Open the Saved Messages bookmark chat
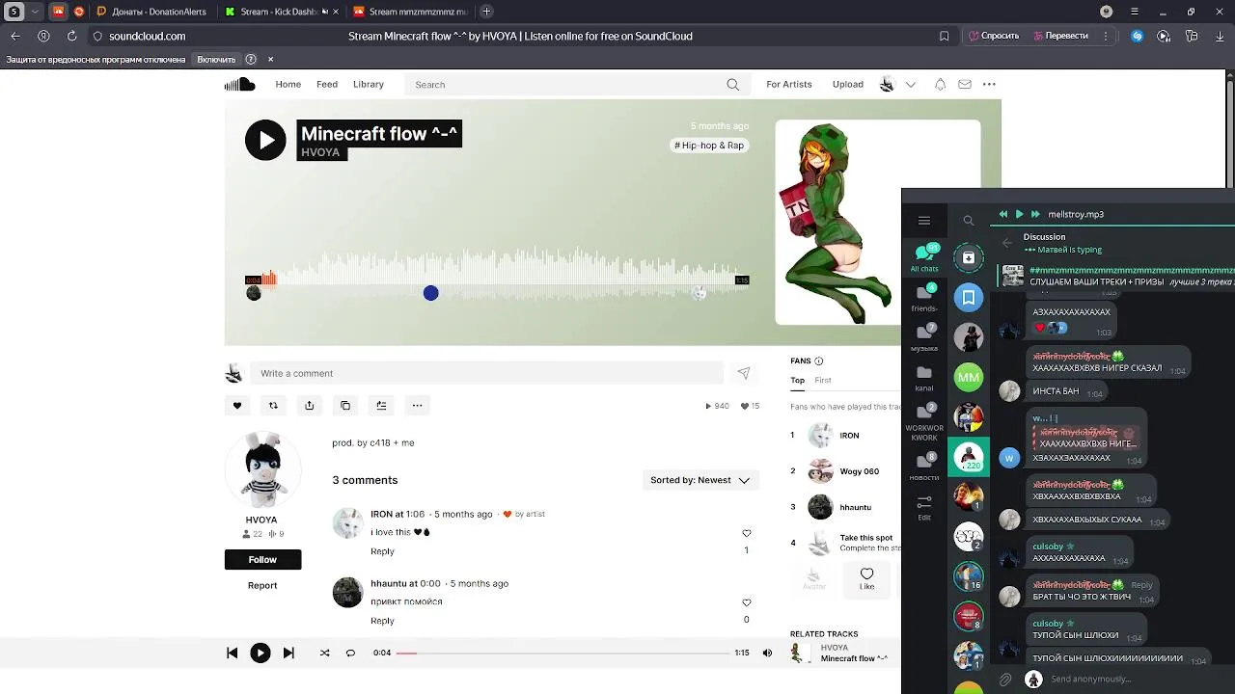Image resolution: width=1235 pixels, height=694 pixels. click(969, 298)
